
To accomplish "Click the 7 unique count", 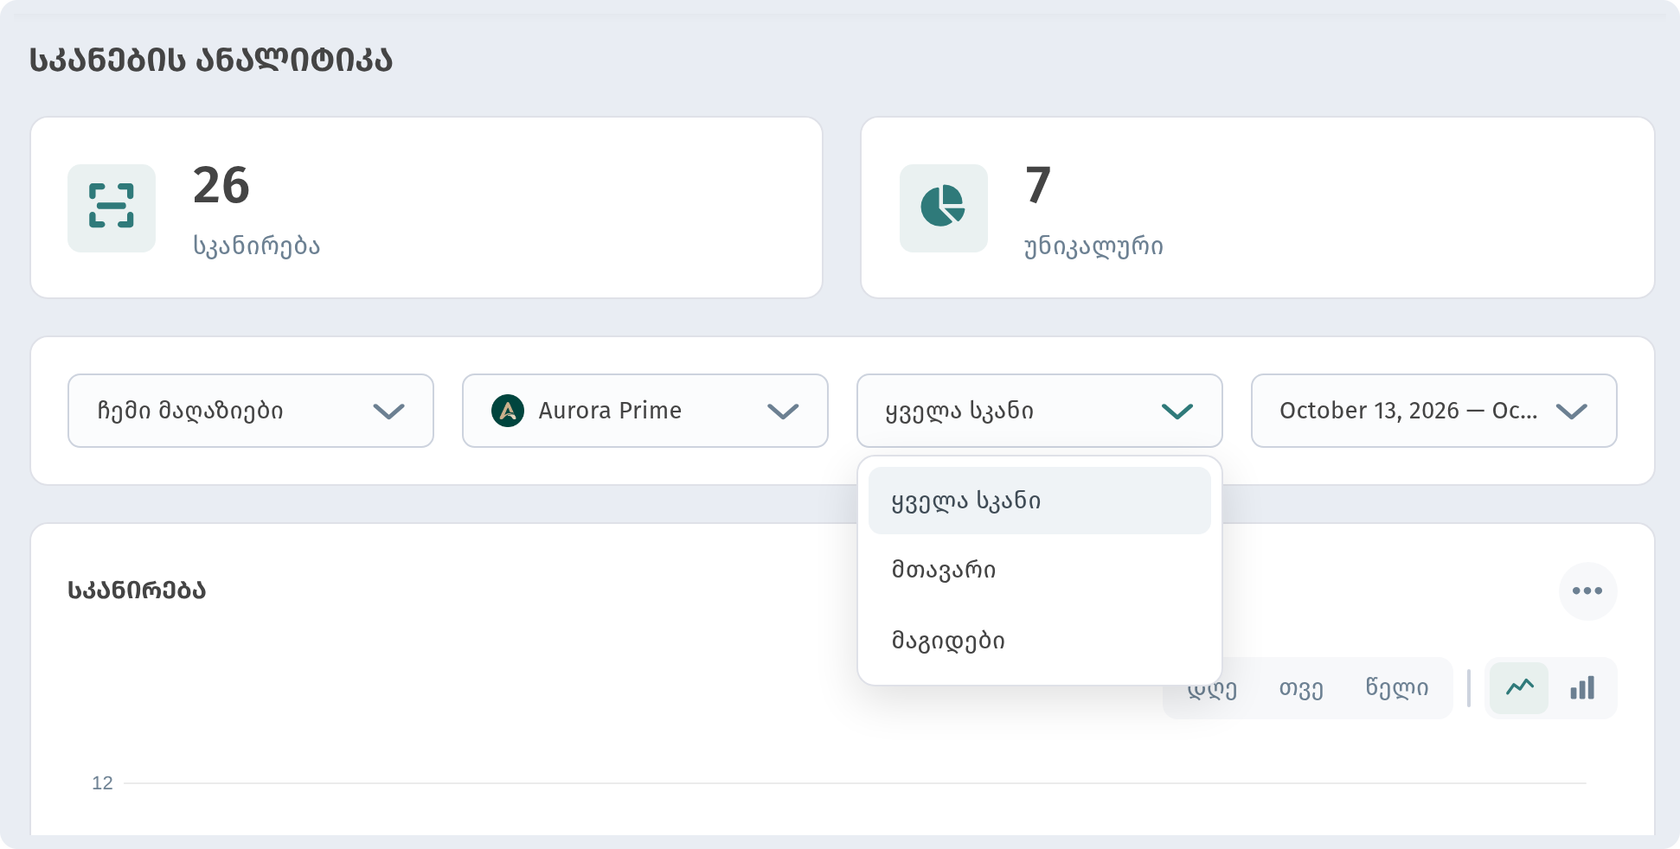I will tap(1038, 185).
